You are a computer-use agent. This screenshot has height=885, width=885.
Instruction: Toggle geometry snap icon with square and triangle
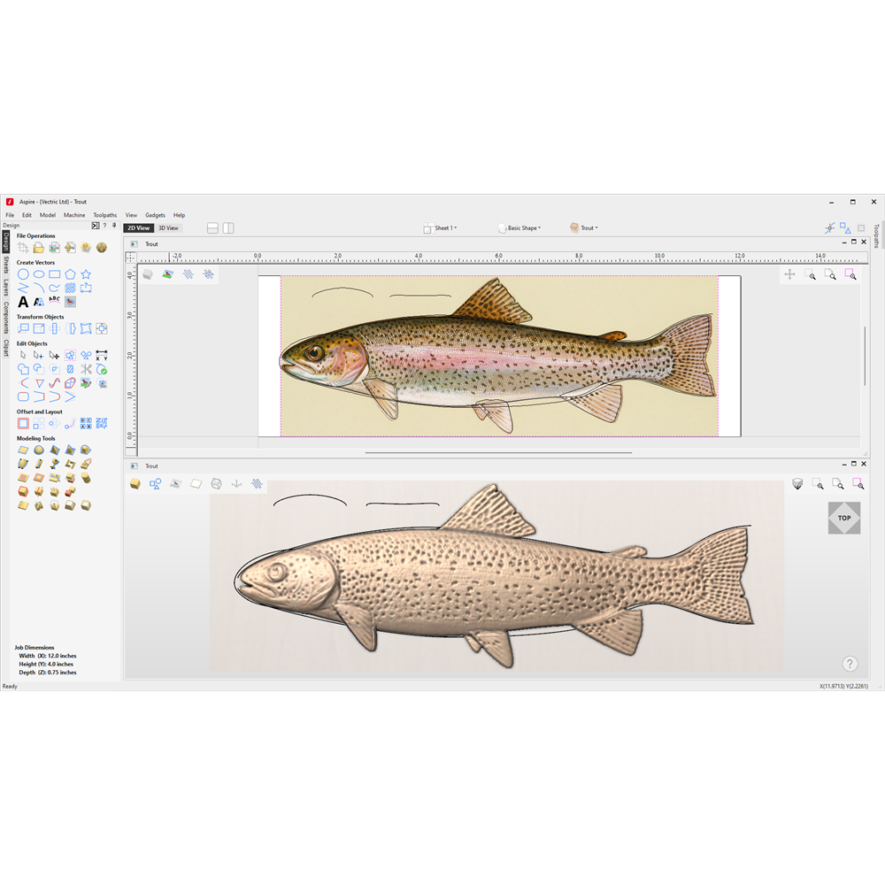pyautogui.click(x=845, y=228)
